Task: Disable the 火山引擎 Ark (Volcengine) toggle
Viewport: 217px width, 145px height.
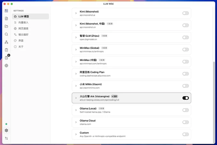Action: point(186,98)
